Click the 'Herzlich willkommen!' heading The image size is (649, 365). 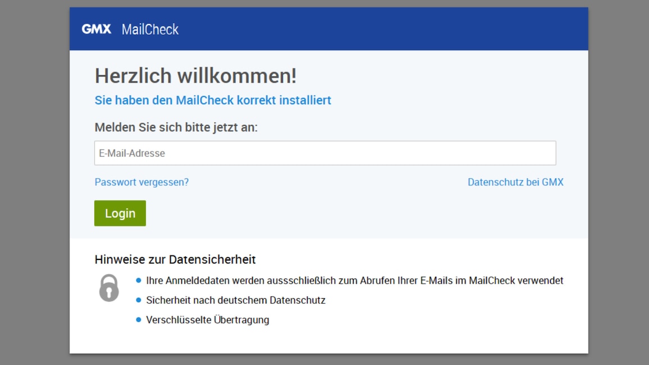tap(195, 75)
